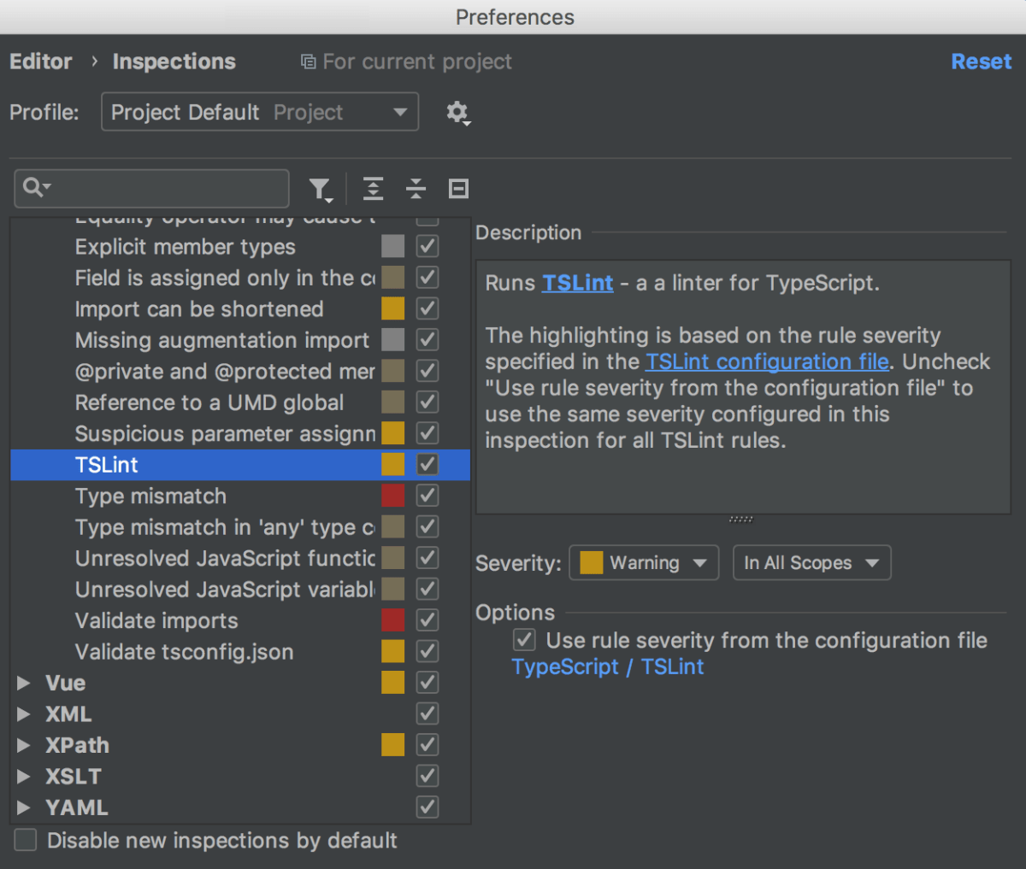Open the In All Scopes dropdown
Screen dimensions: 1026x869
click(x=811, y=562)
